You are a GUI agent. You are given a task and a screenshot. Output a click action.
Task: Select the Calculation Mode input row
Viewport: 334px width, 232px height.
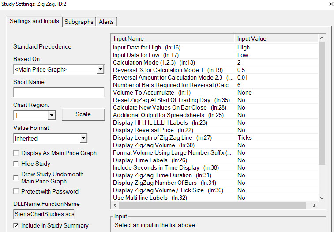point(174,62)
